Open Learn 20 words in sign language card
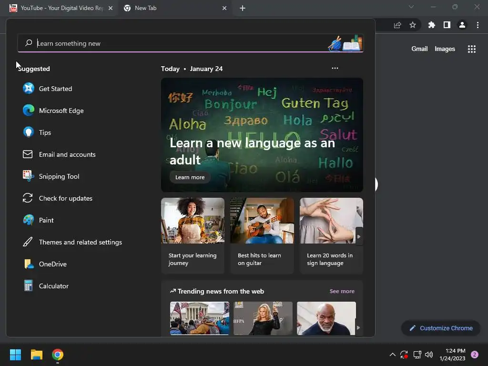The width and height of the screenshot is (488, 366). [331, 235]
